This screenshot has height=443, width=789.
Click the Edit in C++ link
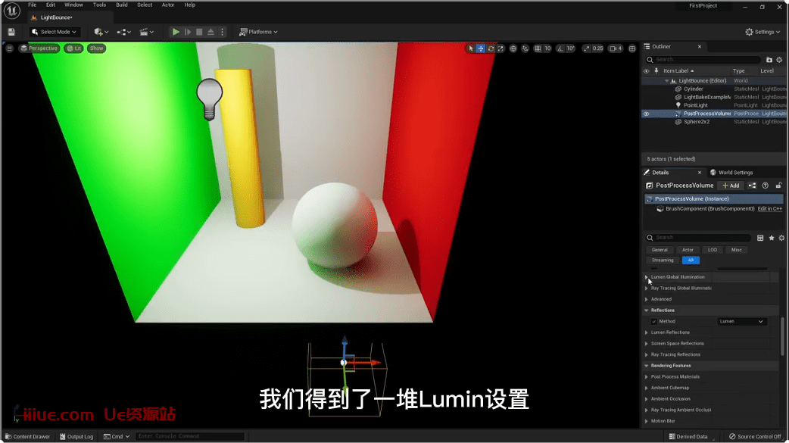[769, 209]
